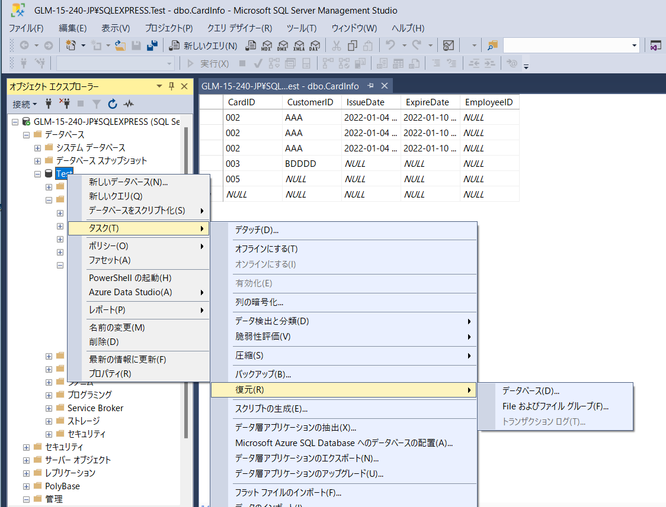Click the CardID column header
666x507 pixels.
click(x=253, y=102)
